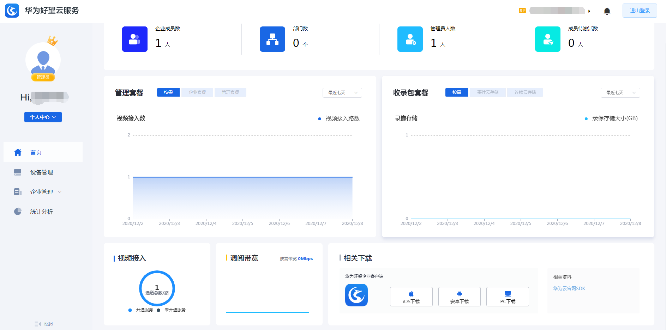Toggle the 录像存储大小(GB) legend series
Screen dimensions: 666x330
(611, 118)
